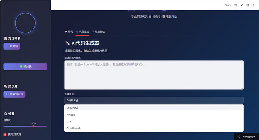
Task: Click the Manage app button
Action: coord(247,137)
